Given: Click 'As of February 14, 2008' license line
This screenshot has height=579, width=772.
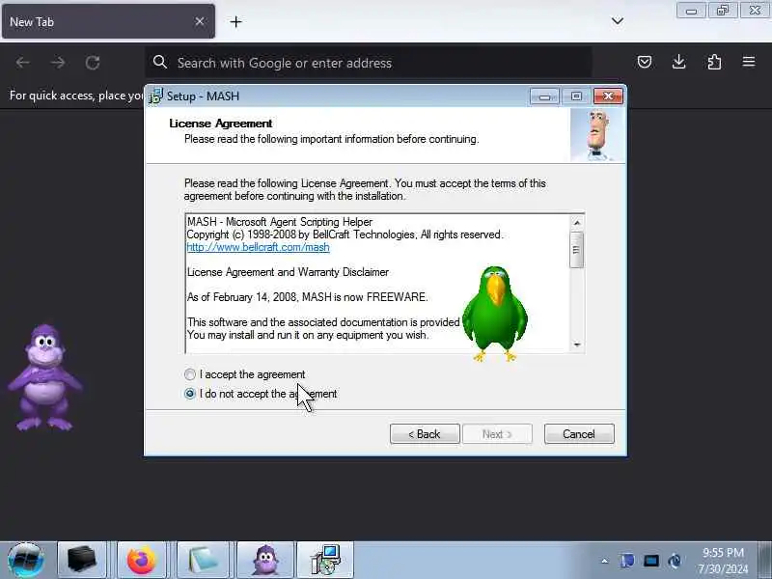Looking at the screenshot, I should click(307, 297).
